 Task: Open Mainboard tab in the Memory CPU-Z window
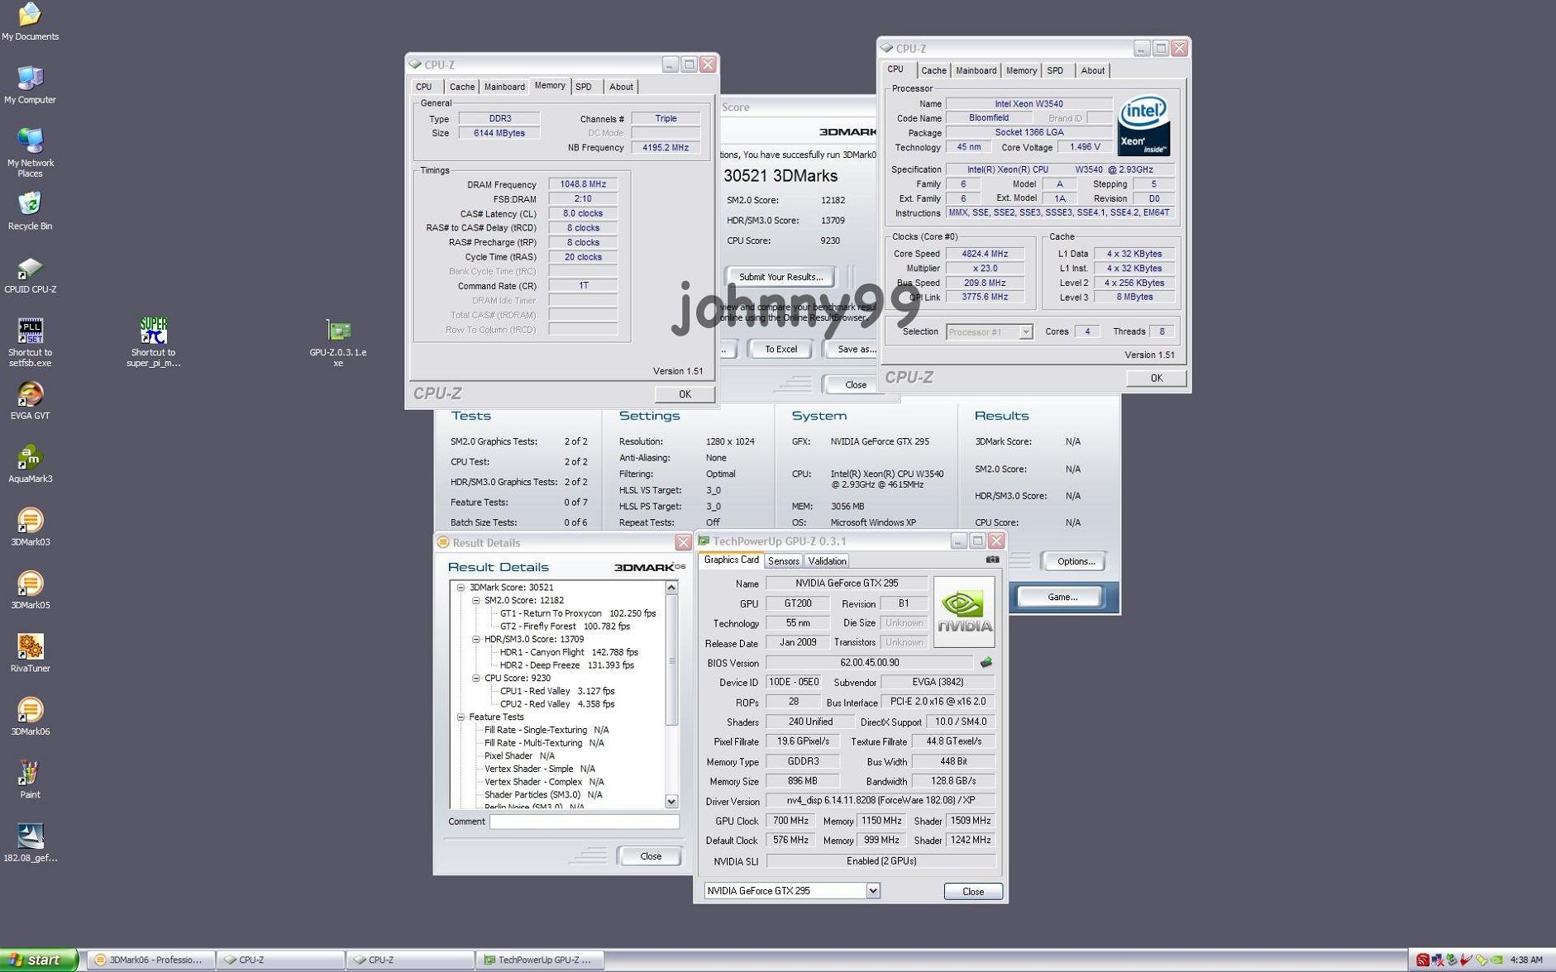click(x=504, y=87)
